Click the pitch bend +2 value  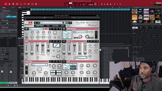pos(27,64)
